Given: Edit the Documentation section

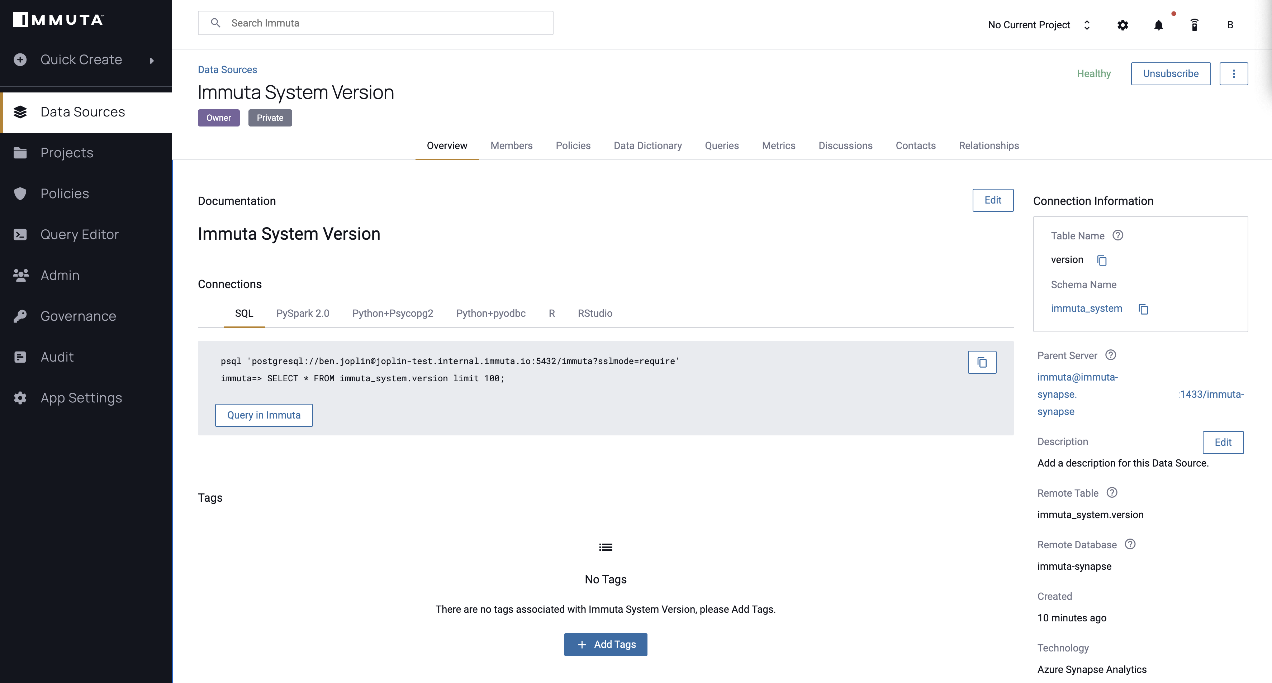Looking at the screenshot, I should coord(992,200).
